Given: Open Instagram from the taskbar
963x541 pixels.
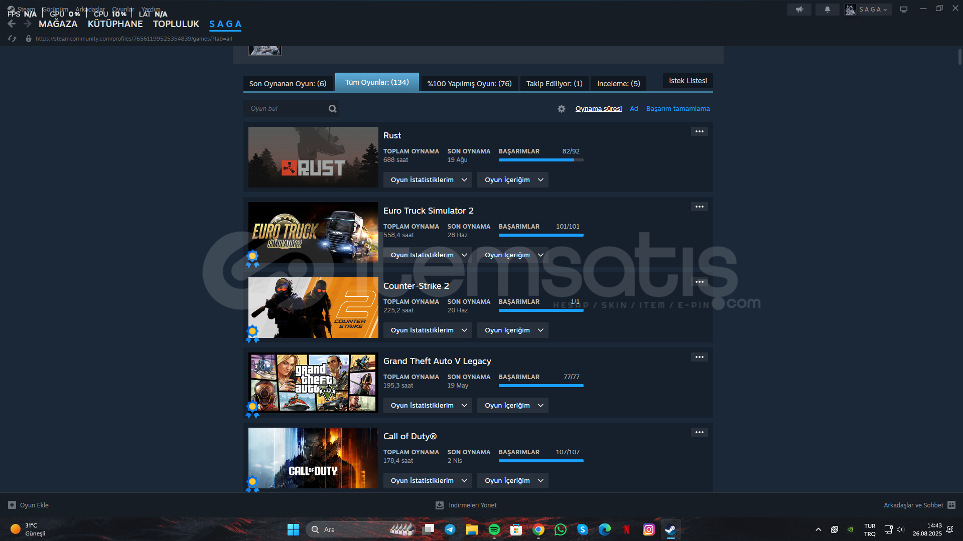Looking at the screenshot, I should (649, 529).
